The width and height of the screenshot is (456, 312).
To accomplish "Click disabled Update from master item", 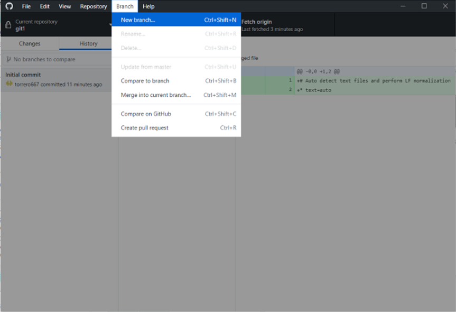I will pyautogui.click(x=176, y=67).
